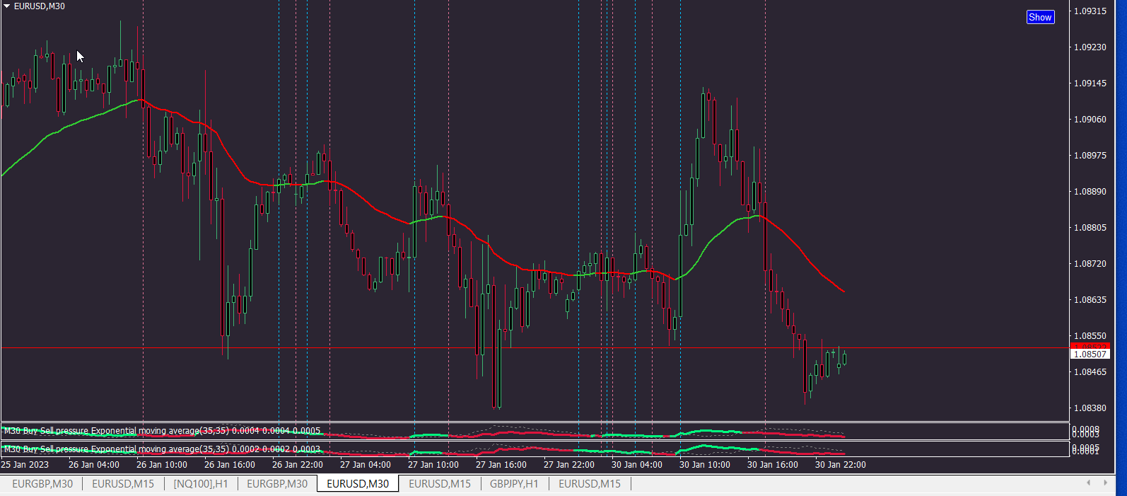This screenshot has height=496, width=1127.
Task: Switch to the [NQ100],H1 chart tab
Action: point(201,484)
